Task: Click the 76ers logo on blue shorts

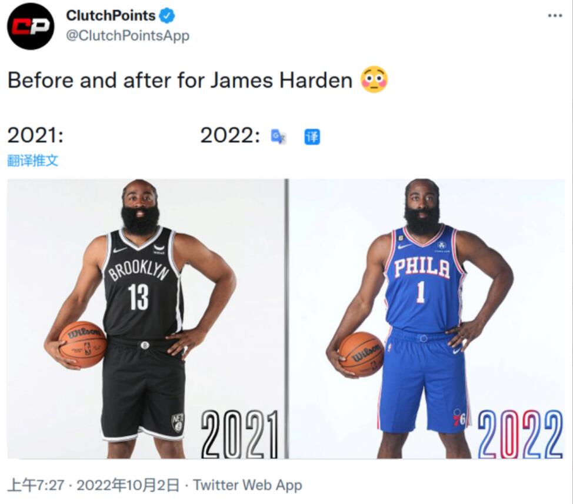Action: coord(459,417)
